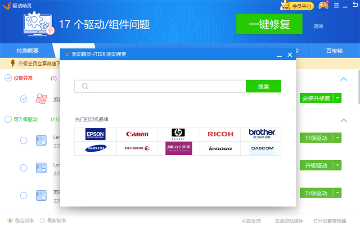Open the 打开设备管理器 link
Screen dimensions: 360x225
329,221
